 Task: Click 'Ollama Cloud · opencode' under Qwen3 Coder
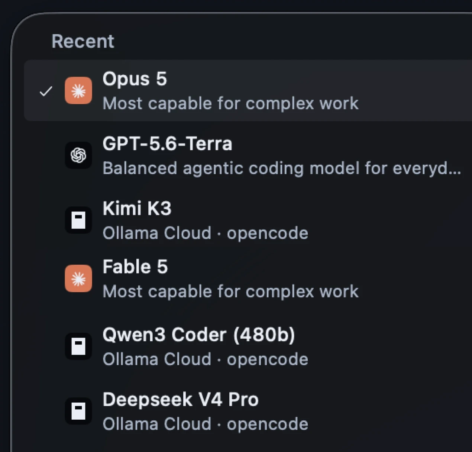(205, 359)
